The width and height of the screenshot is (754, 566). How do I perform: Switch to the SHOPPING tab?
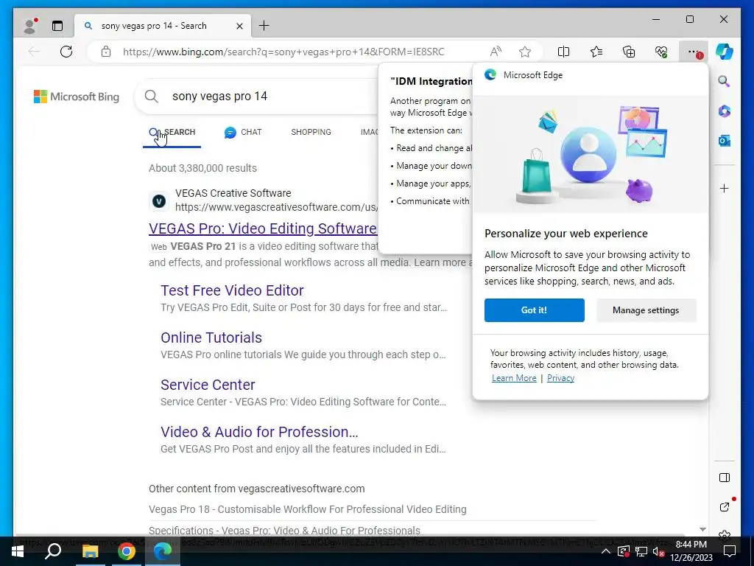(x=311, y=132)
